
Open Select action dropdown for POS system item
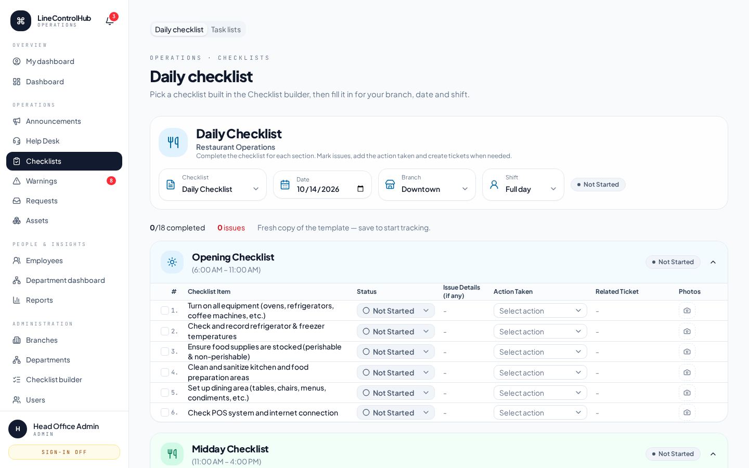click(540, 412)
